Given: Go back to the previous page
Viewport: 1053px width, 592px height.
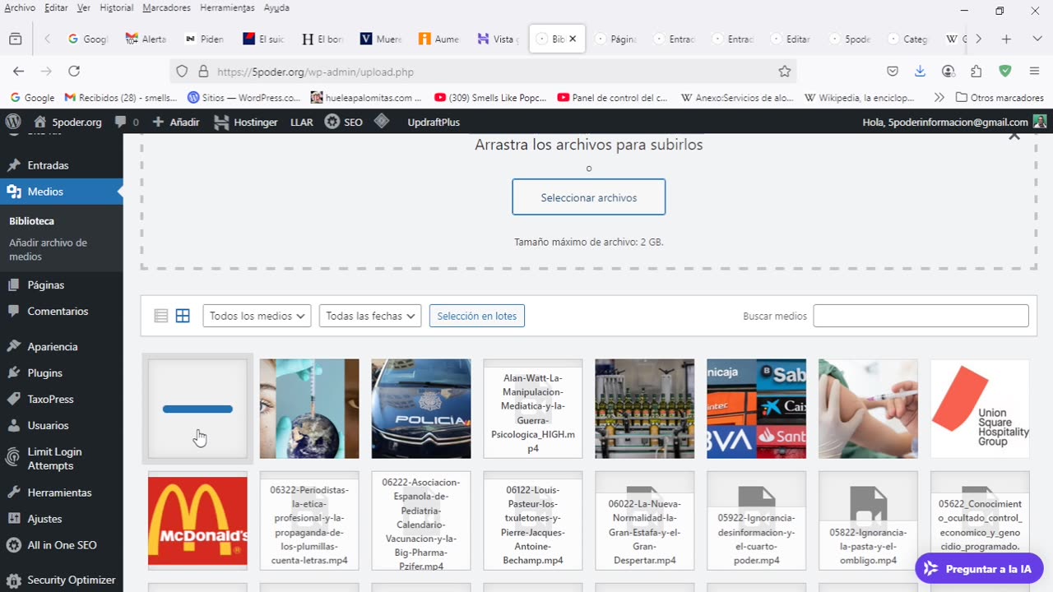Looking at the screenshot, I should click(19, 72).
